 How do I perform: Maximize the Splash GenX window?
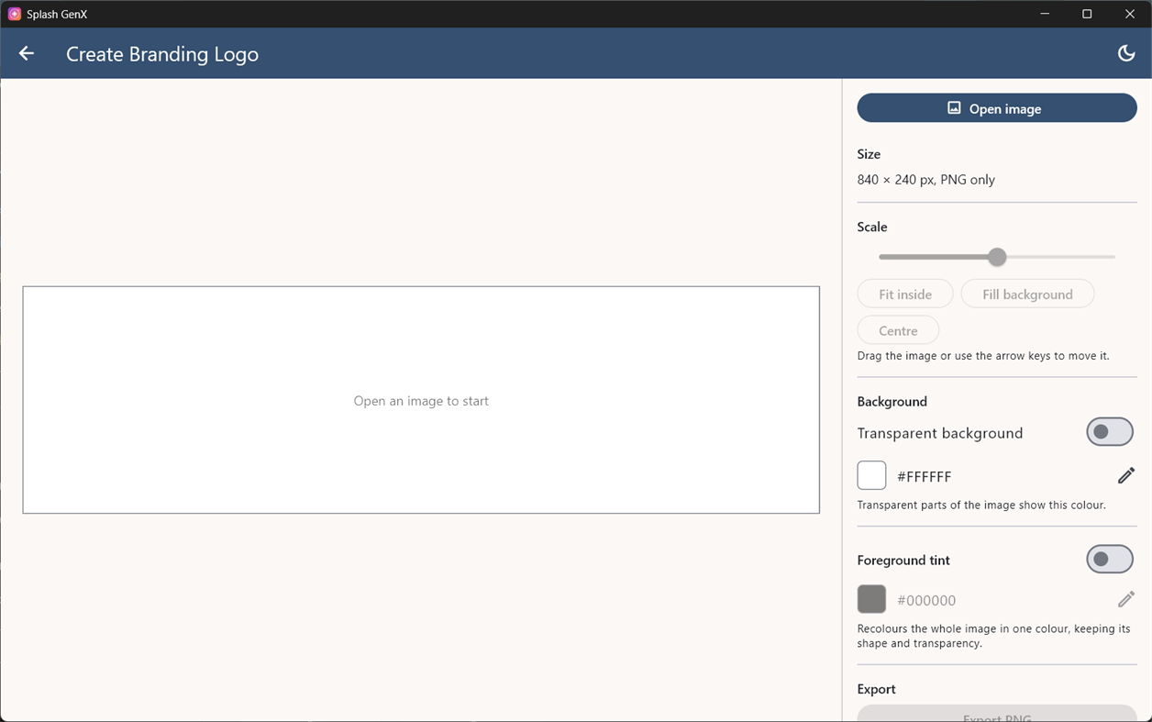(1087, 14)
